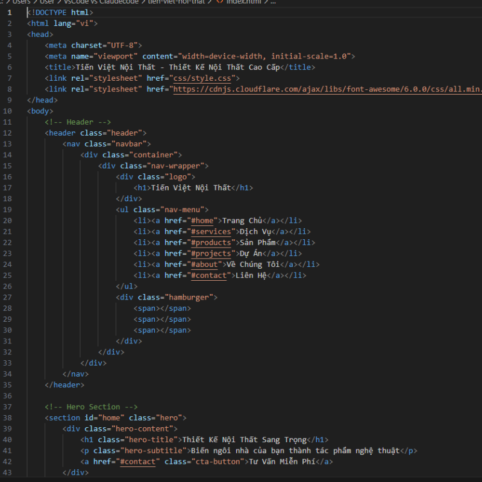This screenshot has height=482, width=482.
Task: Click the #home href link
Action: click(x=204, y=221)
